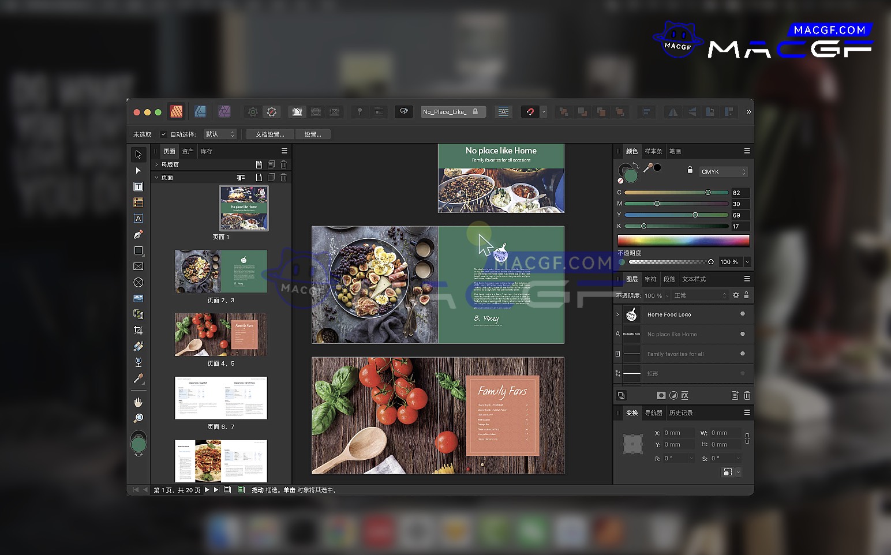
Task: Click the layer effects fx icon
Action: (684, 395)
